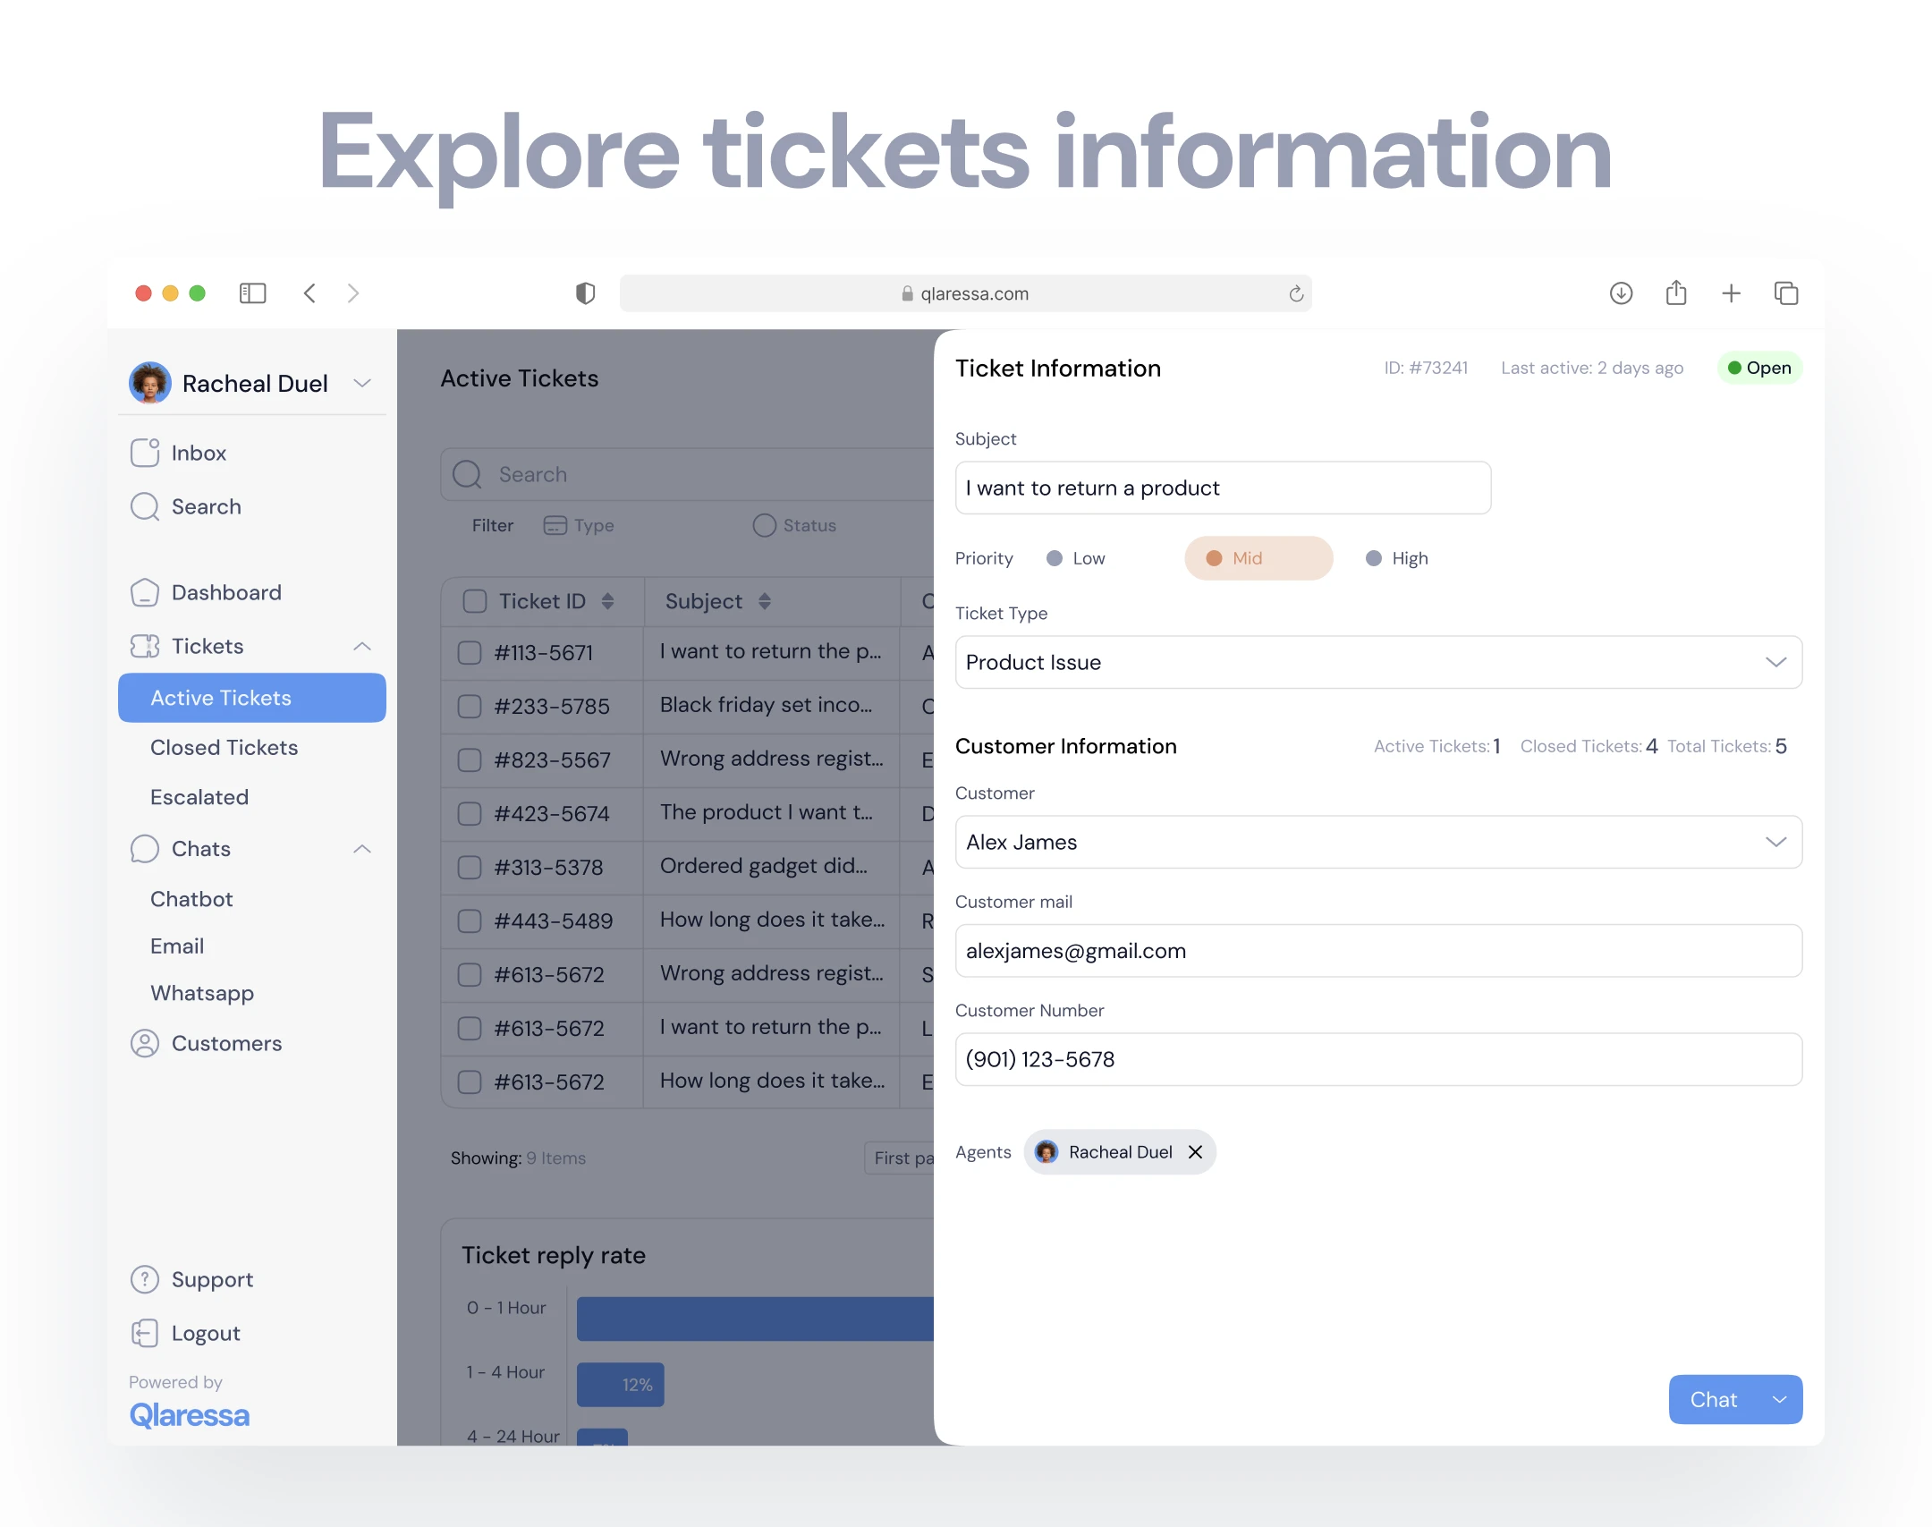Click the Tickets puzzle icon

click(x=145, y=646)
